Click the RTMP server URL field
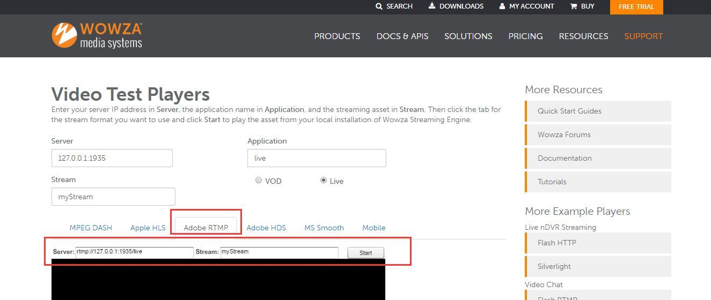 click(134, 252)
